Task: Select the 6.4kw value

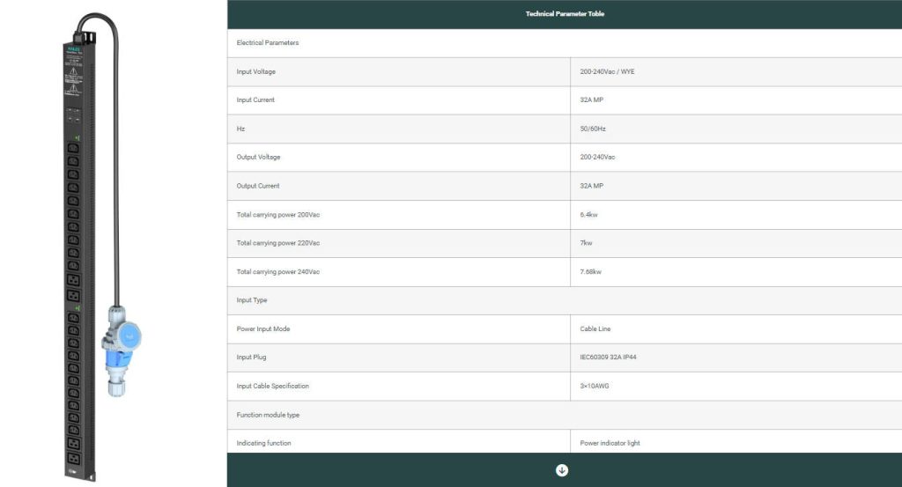Action: point(588,215)
